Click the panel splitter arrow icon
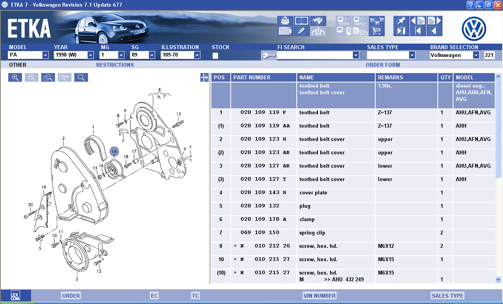 click(x=204, y=77)
